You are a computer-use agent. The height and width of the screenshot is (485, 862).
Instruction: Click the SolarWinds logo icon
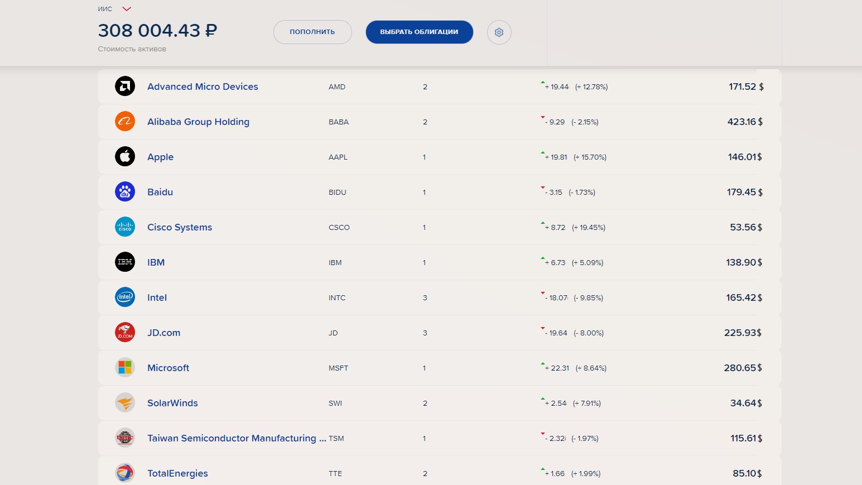click(125, 402)
